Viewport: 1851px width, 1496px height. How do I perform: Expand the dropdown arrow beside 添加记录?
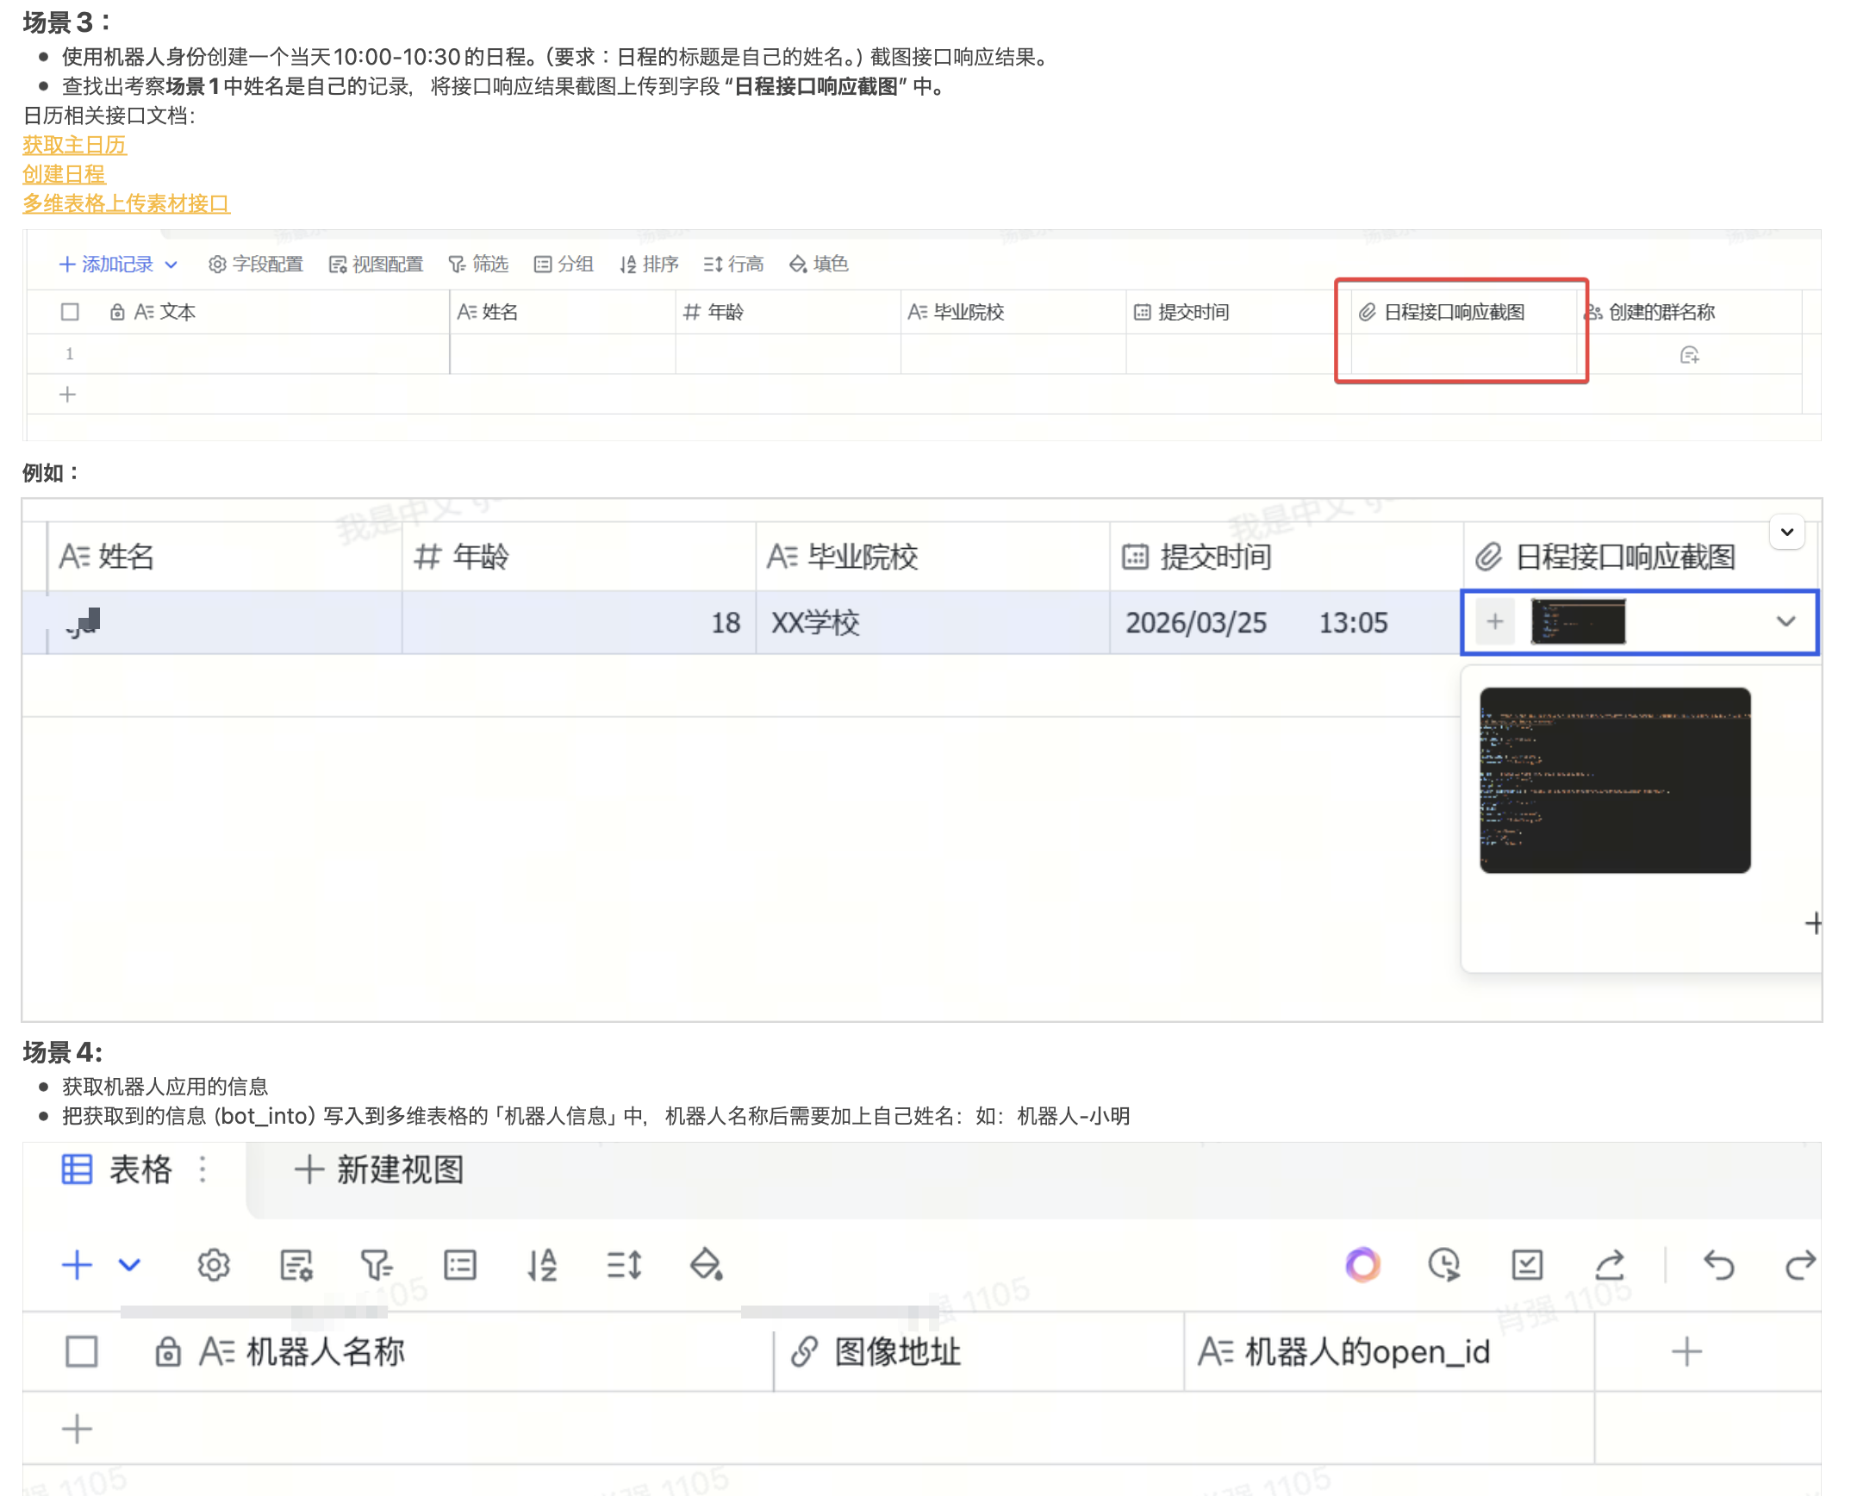171,265
